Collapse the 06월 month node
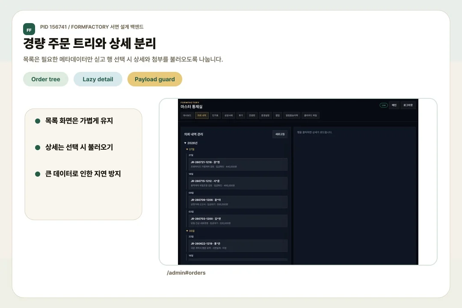 click(190, 231)
